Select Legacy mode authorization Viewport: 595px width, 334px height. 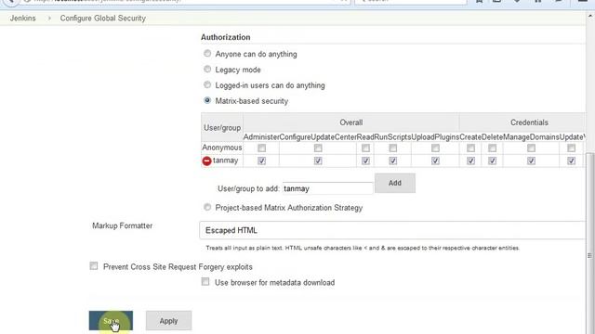click(207, 70)
